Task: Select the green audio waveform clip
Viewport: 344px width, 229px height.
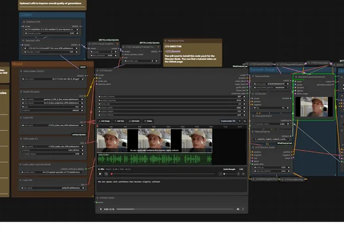Action: 155,159
